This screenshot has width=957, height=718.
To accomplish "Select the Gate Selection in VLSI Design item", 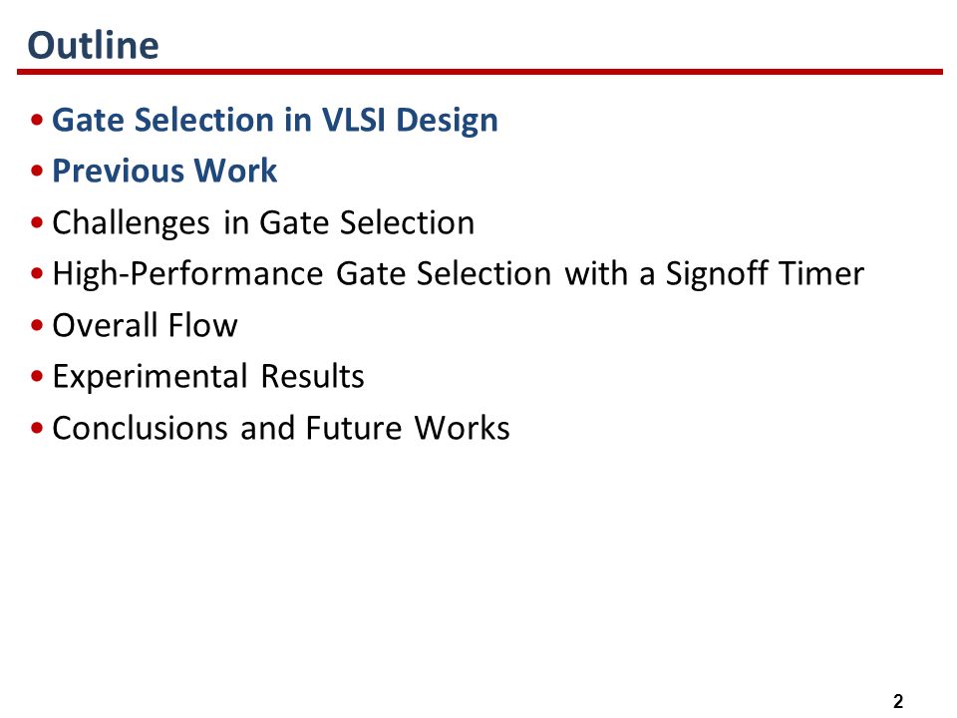I will 275,120.
